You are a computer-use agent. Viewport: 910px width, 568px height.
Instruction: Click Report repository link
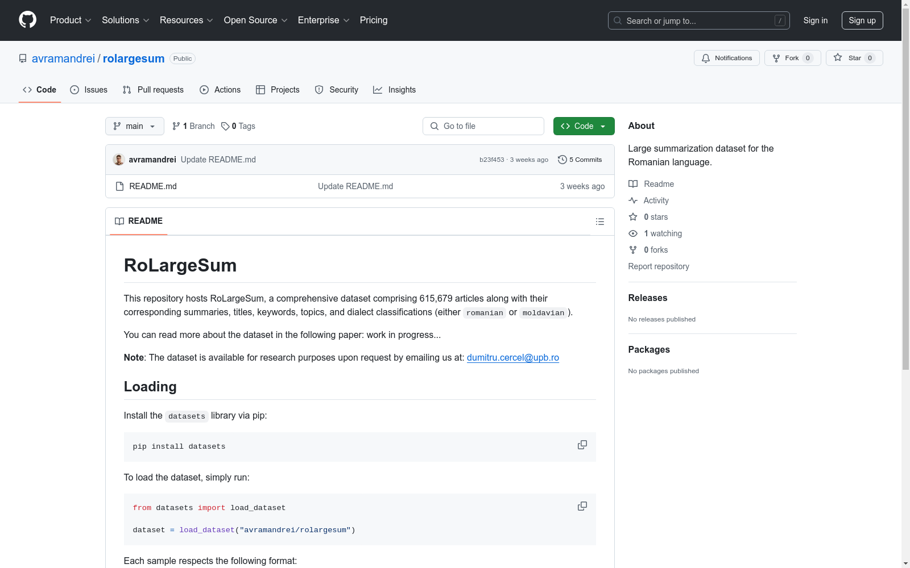click(659, 266)
